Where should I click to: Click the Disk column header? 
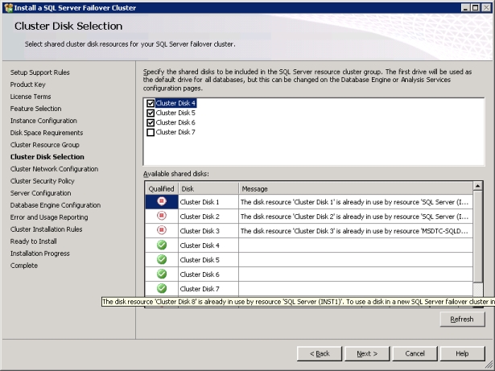click(x=208, y=189)
